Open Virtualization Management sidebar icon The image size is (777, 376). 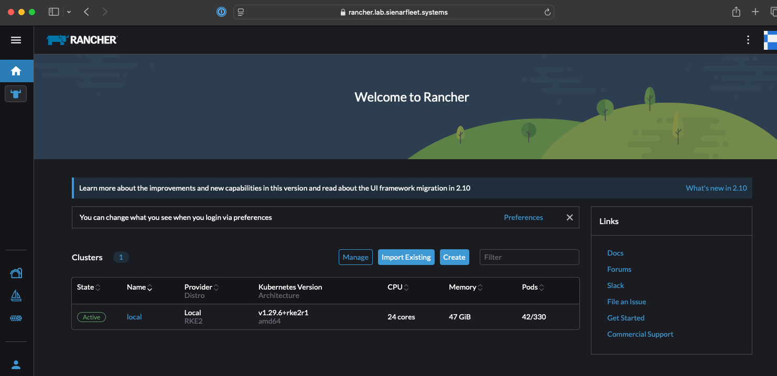coord(16,318)
